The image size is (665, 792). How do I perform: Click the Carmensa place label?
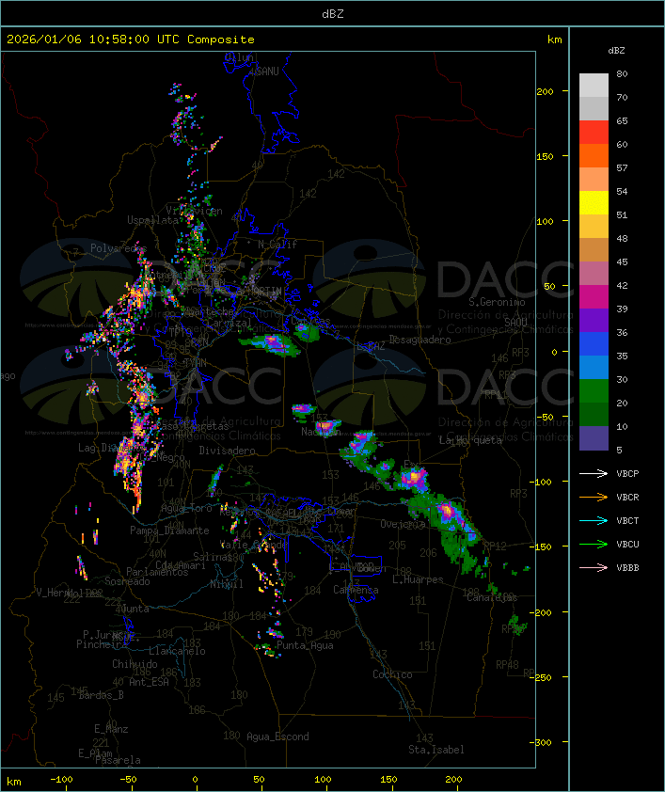(x=356, y=590)
